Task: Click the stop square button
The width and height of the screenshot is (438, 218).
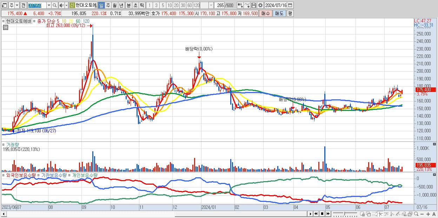Action: point(322,214)
